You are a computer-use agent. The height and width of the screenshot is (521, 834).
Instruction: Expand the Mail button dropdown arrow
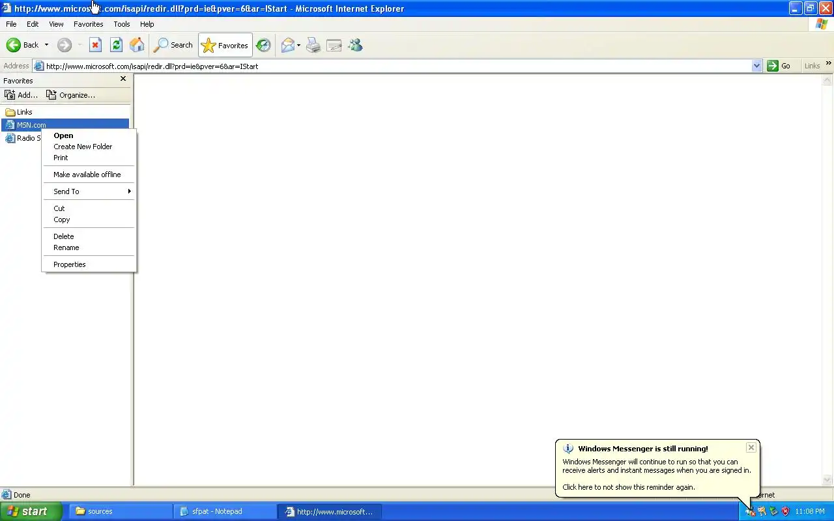click(x=298, y=45)
